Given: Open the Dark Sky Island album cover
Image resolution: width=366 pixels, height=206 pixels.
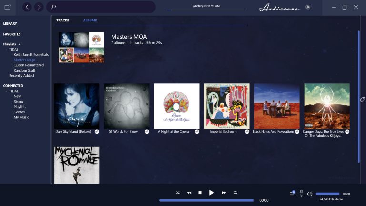Looking at the screenshot, I should point(77,106).
